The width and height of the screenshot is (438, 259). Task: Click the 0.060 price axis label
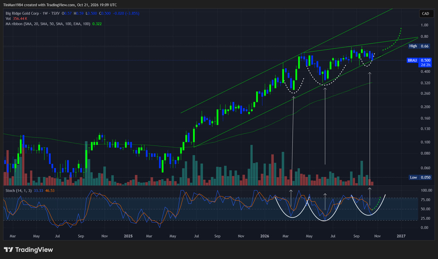pos(426,168)
